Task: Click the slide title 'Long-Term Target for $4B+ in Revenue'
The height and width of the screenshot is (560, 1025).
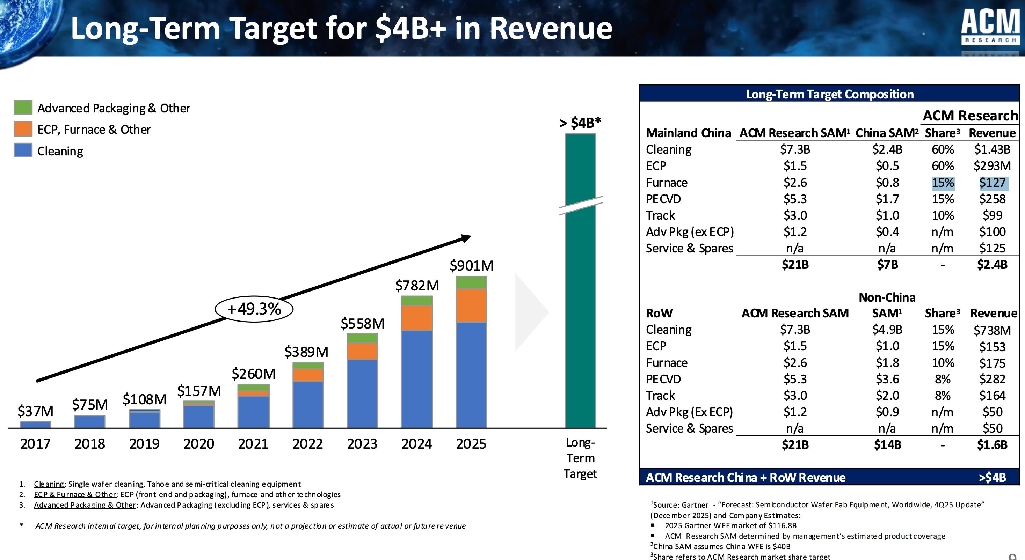Action: 341,28
